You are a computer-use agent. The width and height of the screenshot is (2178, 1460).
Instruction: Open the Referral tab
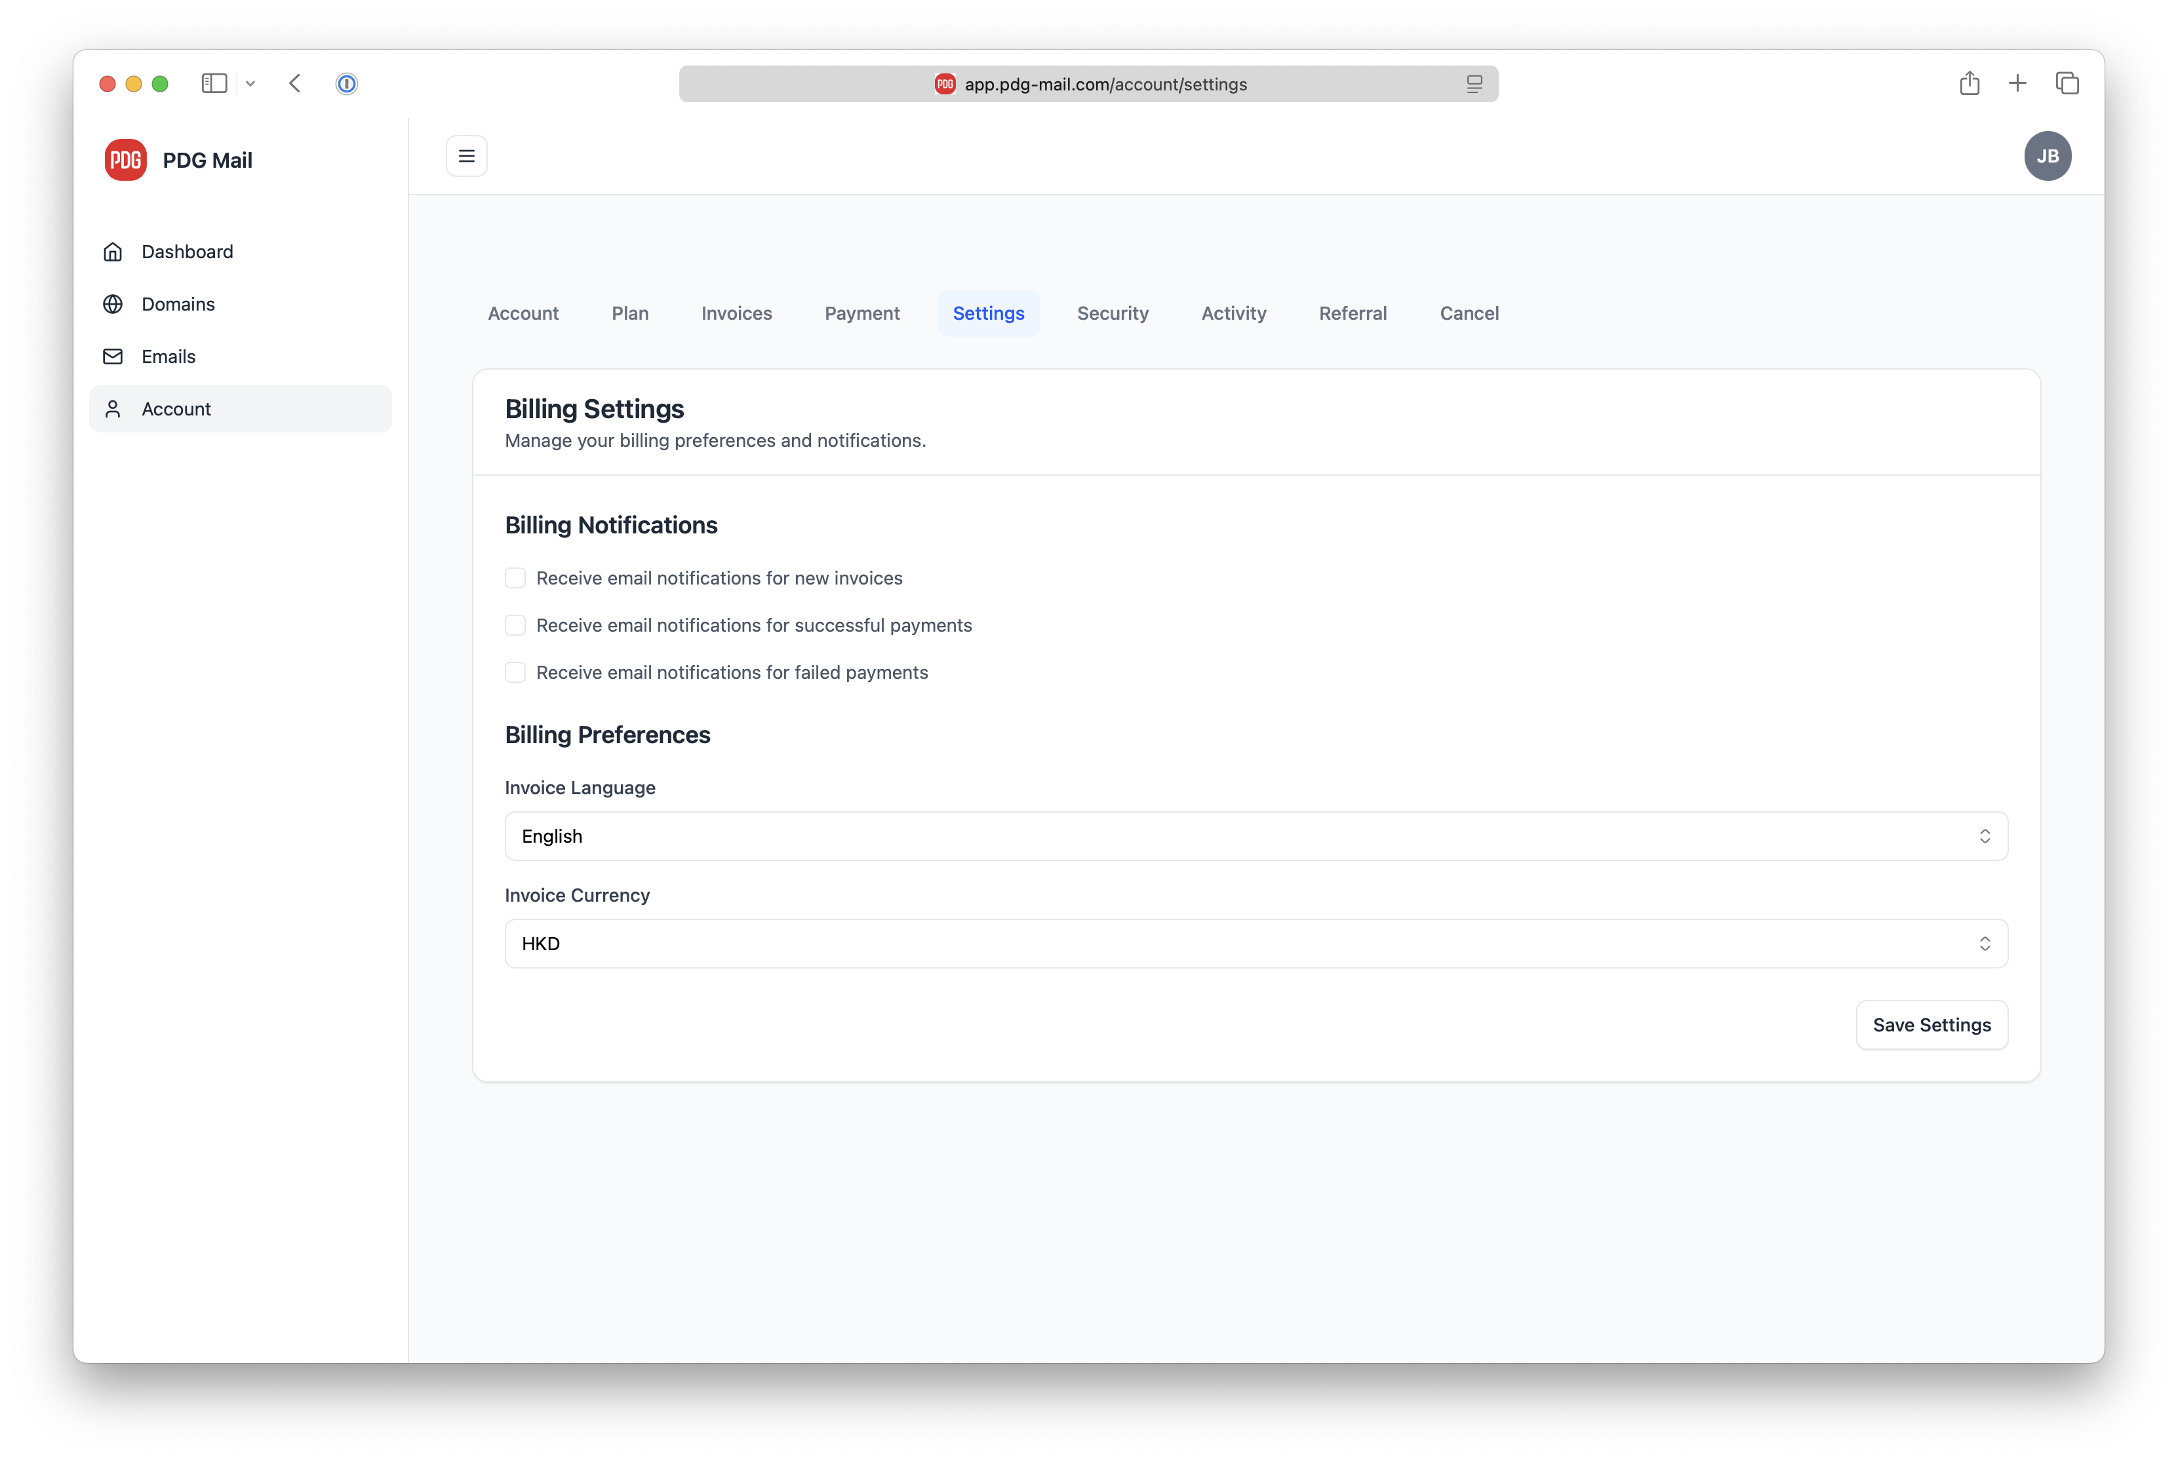1353,313
